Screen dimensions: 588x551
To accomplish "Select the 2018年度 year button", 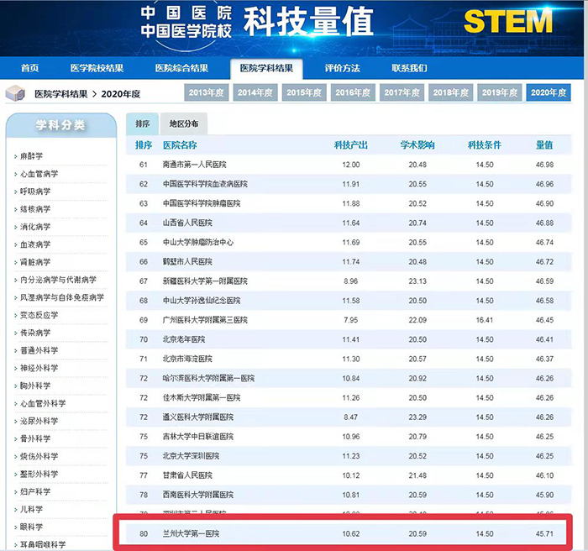I will pos(451,92).
